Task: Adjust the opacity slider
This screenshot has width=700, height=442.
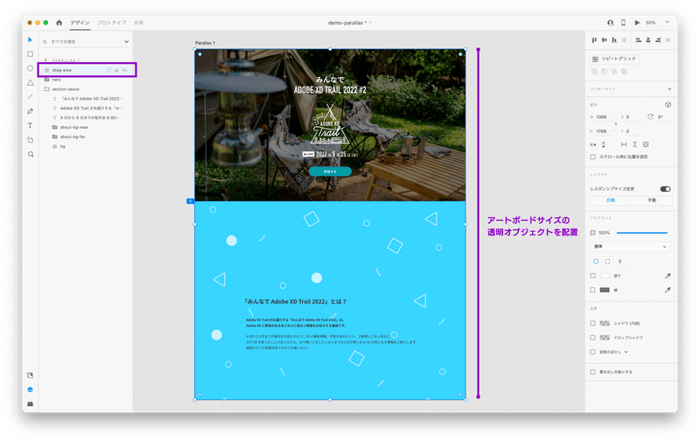Action: click(x=643, y=233)
